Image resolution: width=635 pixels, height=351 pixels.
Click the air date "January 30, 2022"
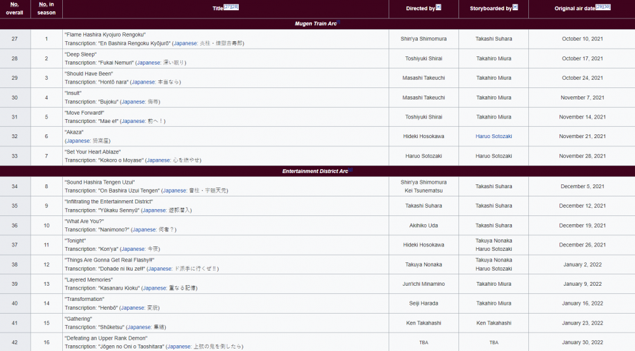pos(582,343)
